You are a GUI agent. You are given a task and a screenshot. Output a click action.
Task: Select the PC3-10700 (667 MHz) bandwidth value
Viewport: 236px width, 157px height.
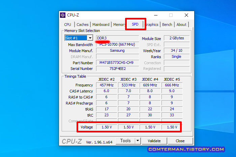[117, 44]
